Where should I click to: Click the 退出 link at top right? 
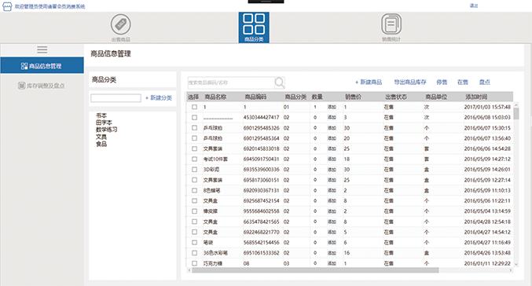[474, 5]
